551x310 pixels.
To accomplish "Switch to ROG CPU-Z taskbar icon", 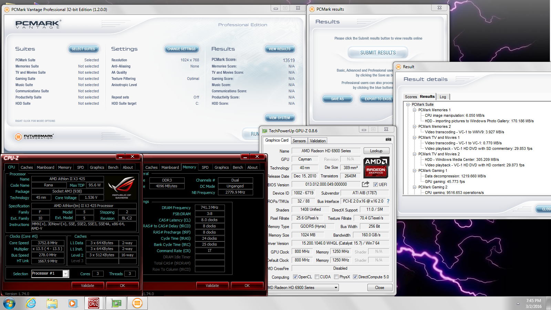I will (94, 303).
